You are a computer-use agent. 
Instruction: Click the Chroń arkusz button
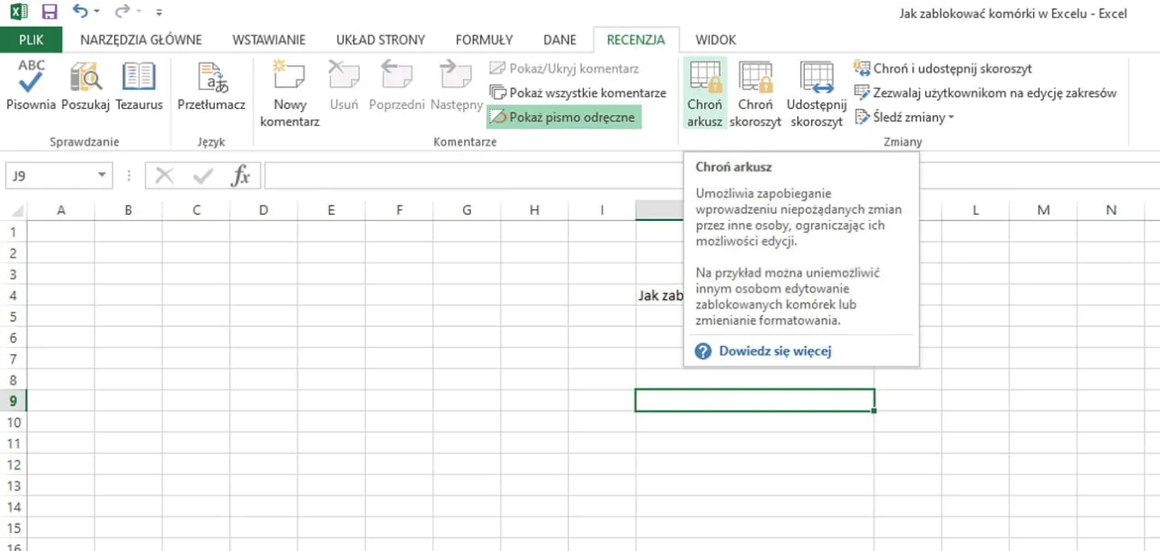click(x=704, y=93)
